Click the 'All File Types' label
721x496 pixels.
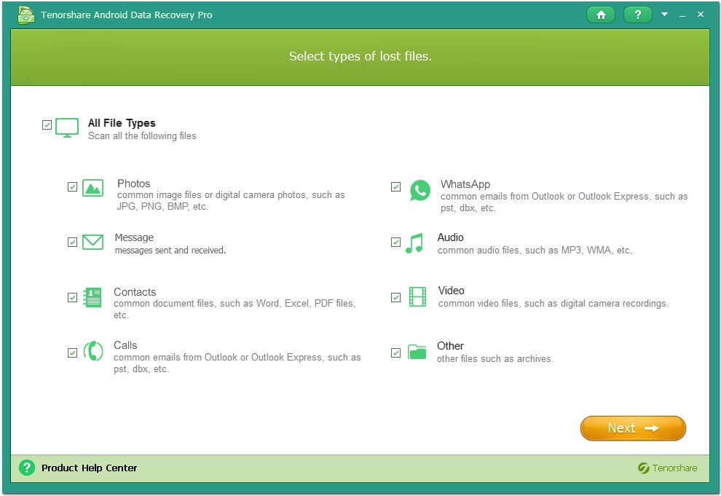122,123
